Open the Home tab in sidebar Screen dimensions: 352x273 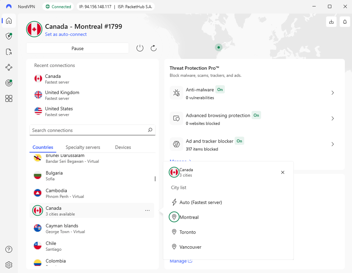click(x=9, y=21)
